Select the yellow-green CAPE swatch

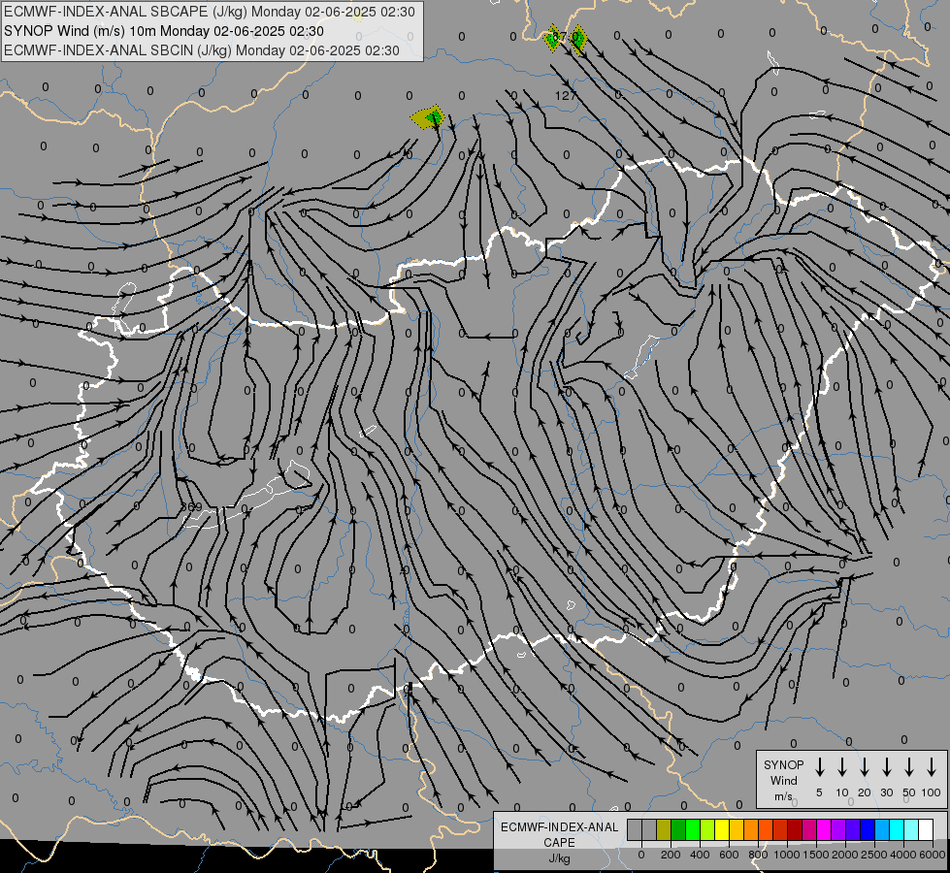click(707, 829)
